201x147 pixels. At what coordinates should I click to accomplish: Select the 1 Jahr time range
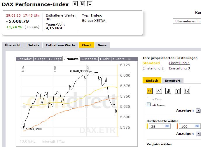point(105,59)
